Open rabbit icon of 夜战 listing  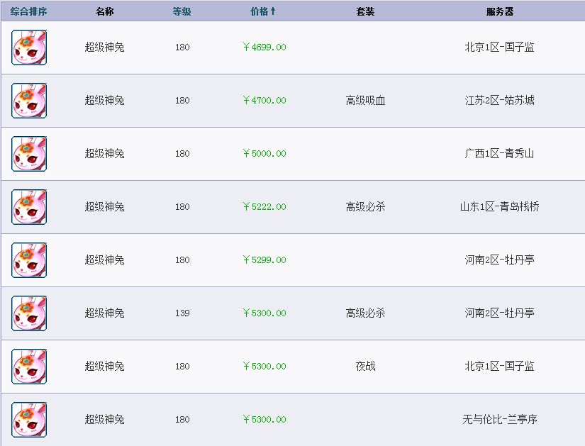[29, 367]
